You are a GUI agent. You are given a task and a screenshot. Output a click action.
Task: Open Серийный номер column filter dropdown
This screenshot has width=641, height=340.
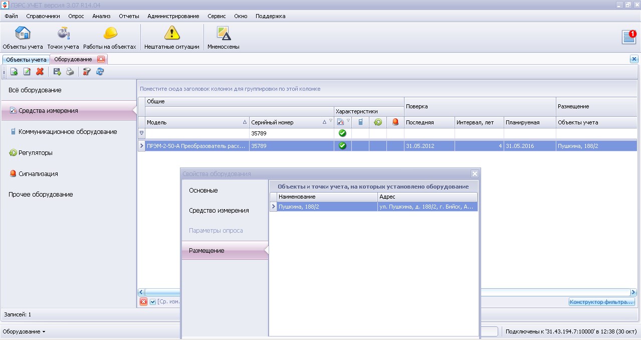coord(330,121)
